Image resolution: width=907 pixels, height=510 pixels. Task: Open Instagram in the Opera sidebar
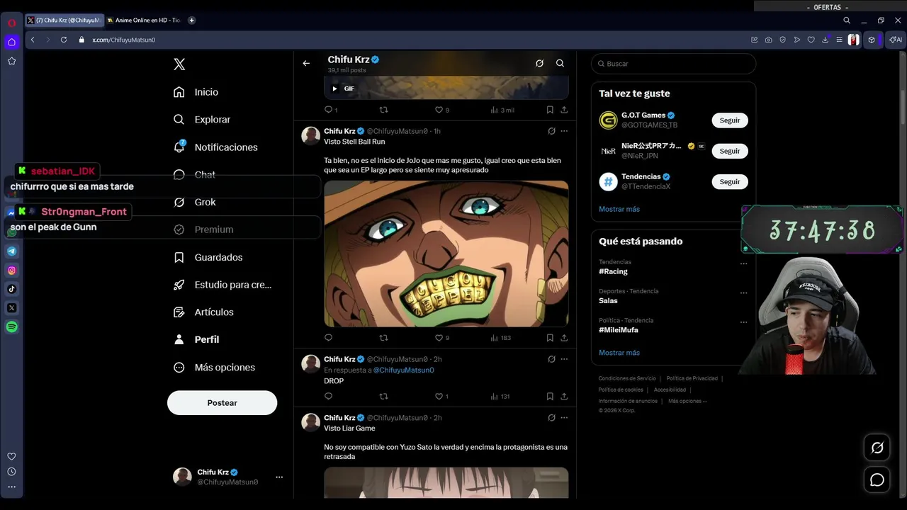point(12,270)
